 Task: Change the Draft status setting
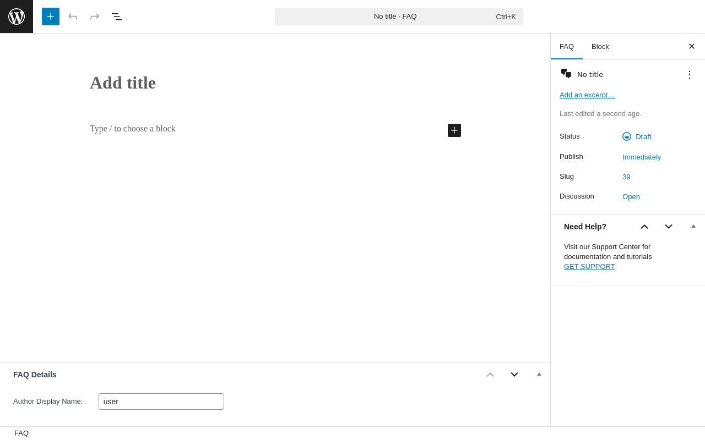click(643, 136)
